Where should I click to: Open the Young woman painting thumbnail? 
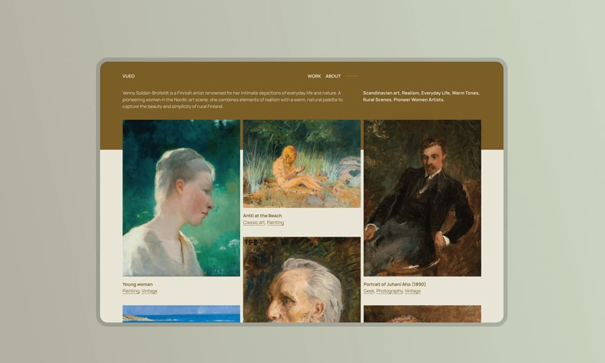pyautogui.click(x=181, y=198)
